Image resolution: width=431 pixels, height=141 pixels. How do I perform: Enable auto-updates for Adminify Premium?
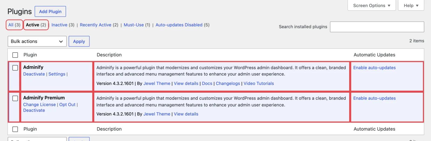click(374, 98)
